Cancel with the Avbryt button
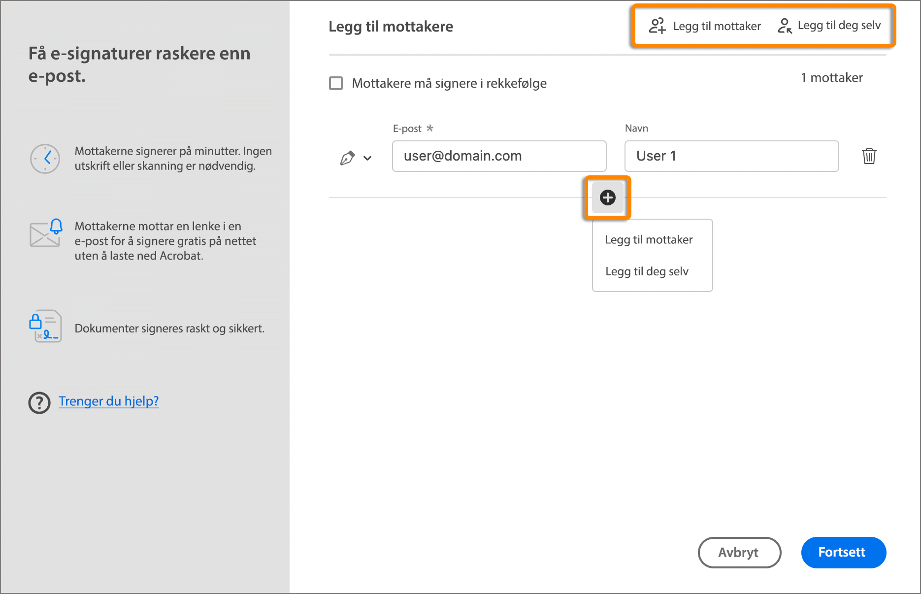Screen dimensions: 921x594 (x=739, y=552)
